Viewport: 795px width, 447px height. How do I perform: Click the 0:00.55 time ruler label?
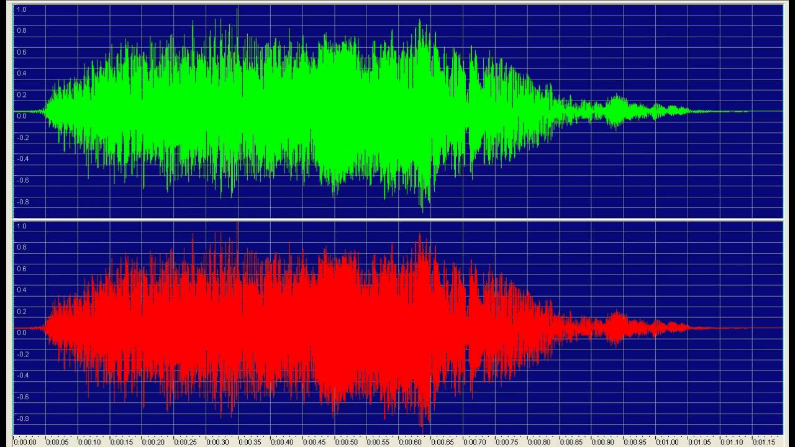click(x=378, y=442)
